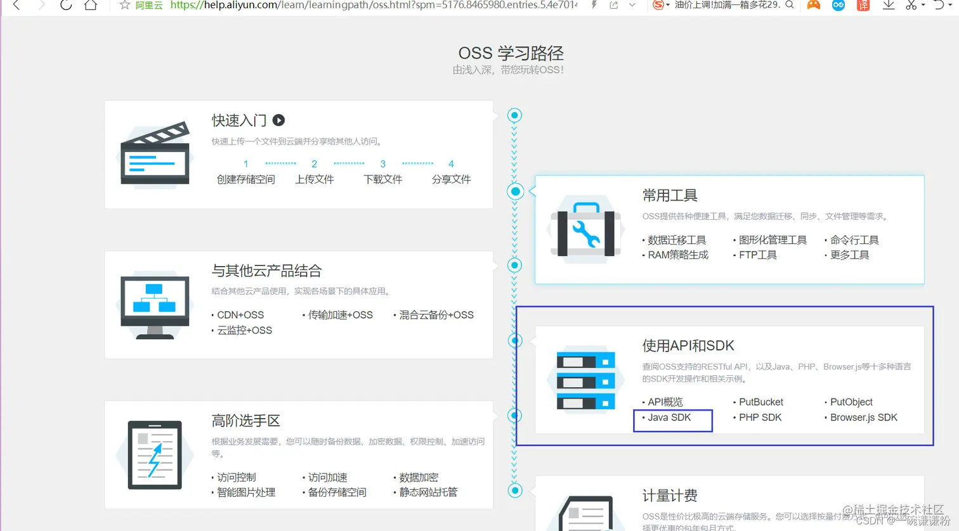Click the 常用工具 toolbox image
Screen dimensions: 959x531
(586, 230)
